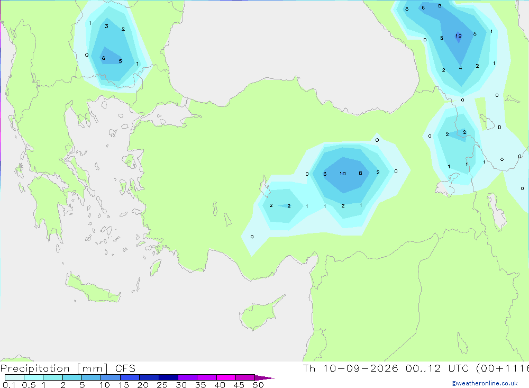The width and height of the screenshot is (529, 388).
Task: Click the "Precipitation [mm]" title text
Action: pos(54,368)
